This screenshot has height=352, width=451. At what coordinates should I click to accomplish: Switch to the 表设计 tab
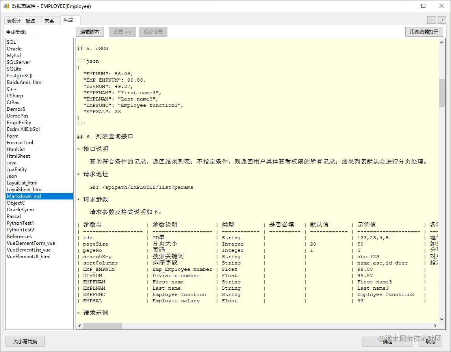13,21
